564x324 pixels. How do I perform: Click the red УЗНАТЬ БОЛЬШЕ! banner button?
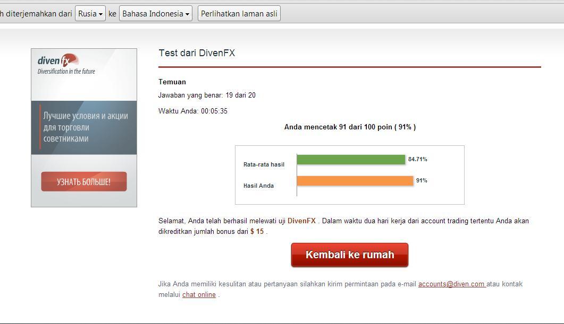pyautogui.click(x=84, y=181)
